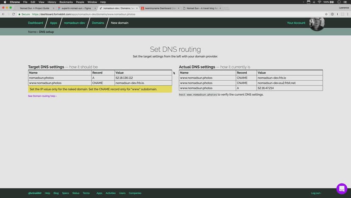The height and width of the screenshot is (198, 351).
Task: Click the fortrabbit logo in footer
Action: 34,193
